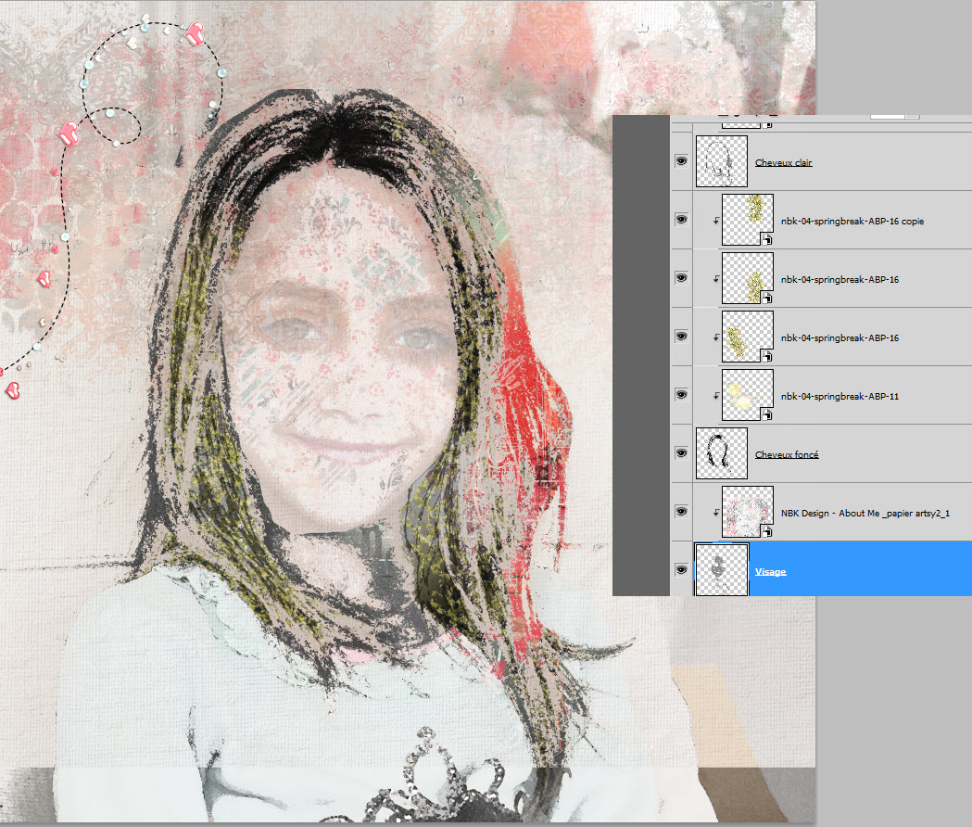The width and height of the screenshot is (972, 827).
Task: Turn off the ABP-16 copie layer eye
Action: click(681, 220)
